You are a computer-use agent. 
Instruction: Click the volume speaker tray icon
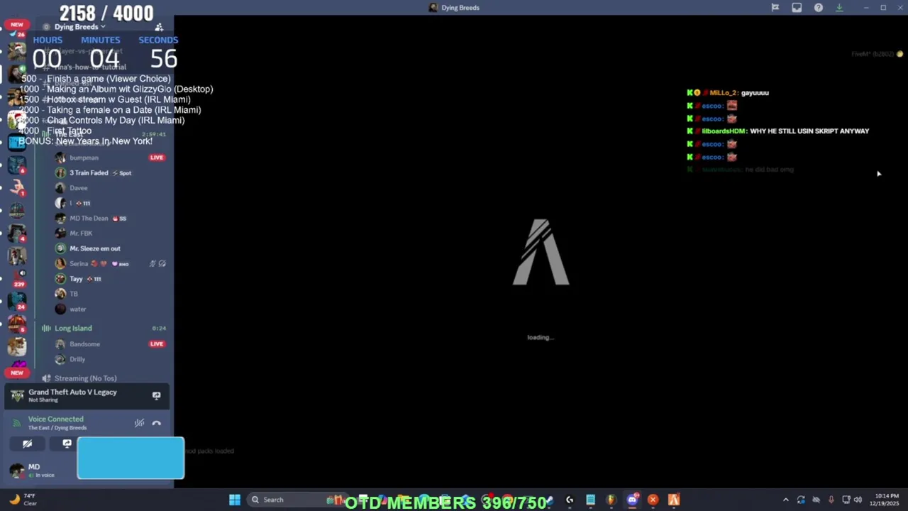pos(858,500)
